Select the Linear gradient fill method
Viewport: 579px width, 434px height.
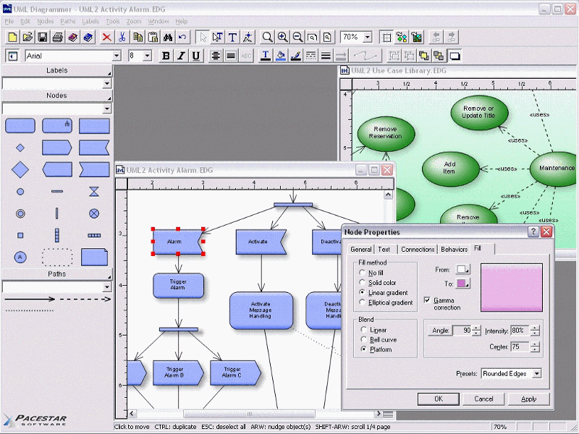tap(363, 292)
